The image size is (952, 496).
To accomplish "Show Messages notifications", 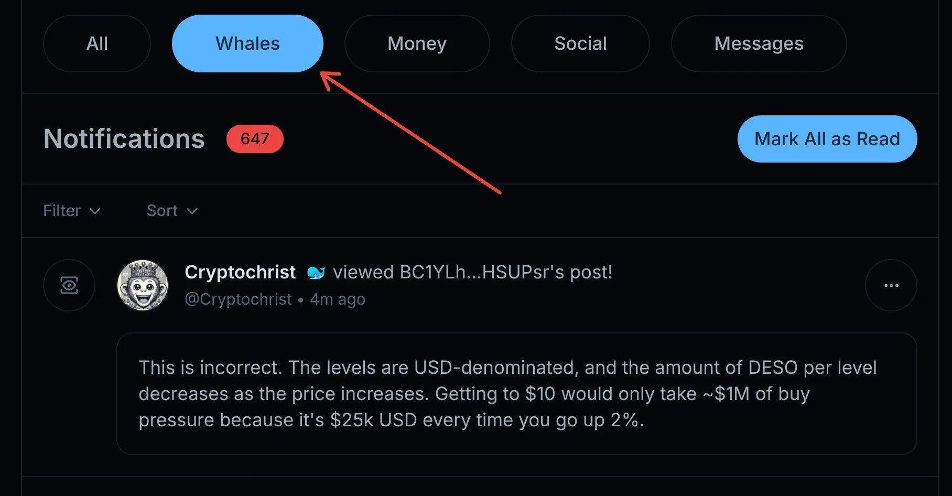I will pyautogui.click(x=759, y=44).
